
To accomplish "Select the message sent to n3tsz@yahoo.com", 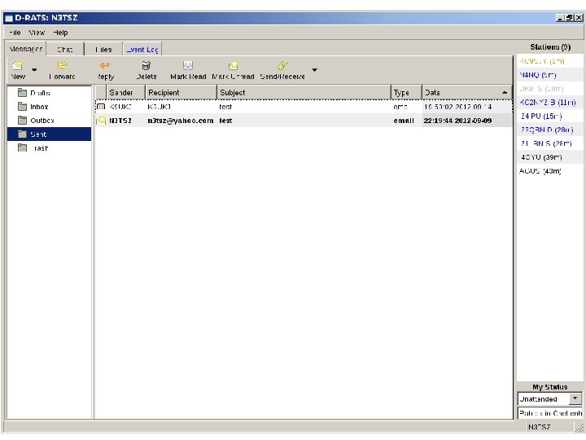I will point(304,121).
